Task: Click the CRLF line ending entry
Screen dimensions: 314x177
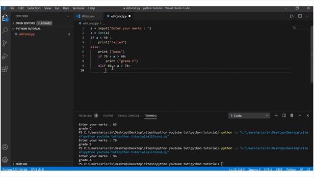Action: pyautogui.click(x=279, y=169)
